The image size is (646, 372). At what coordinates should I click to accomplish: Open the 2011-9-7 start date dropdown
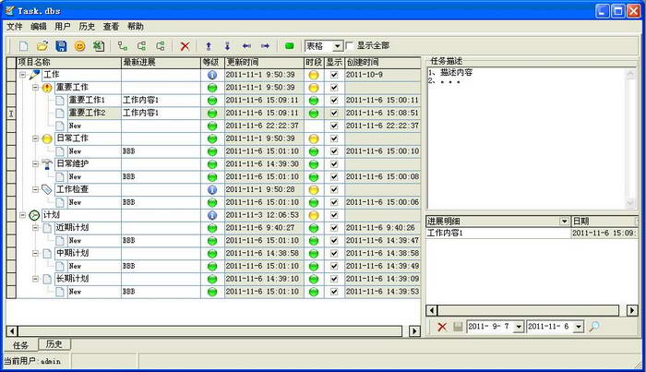click(x=518, y=327)
